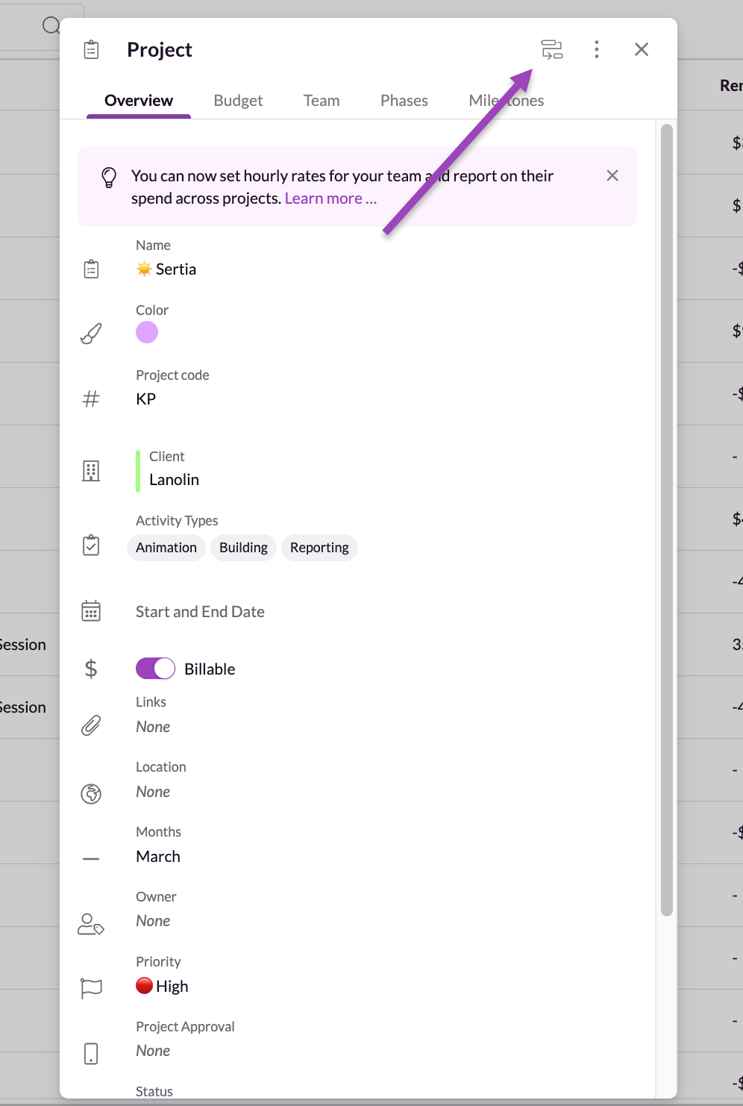Open the three-dot more options menu
Image resolution: width=743 pixels, height=1106 pixels.
(596, 50)
